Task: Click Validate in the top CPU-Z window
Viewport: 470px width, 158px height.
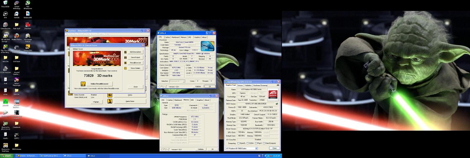Action: (198, 86)
